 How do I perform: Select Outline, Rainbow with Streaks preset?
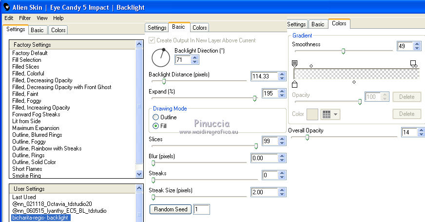click(47, 148)
